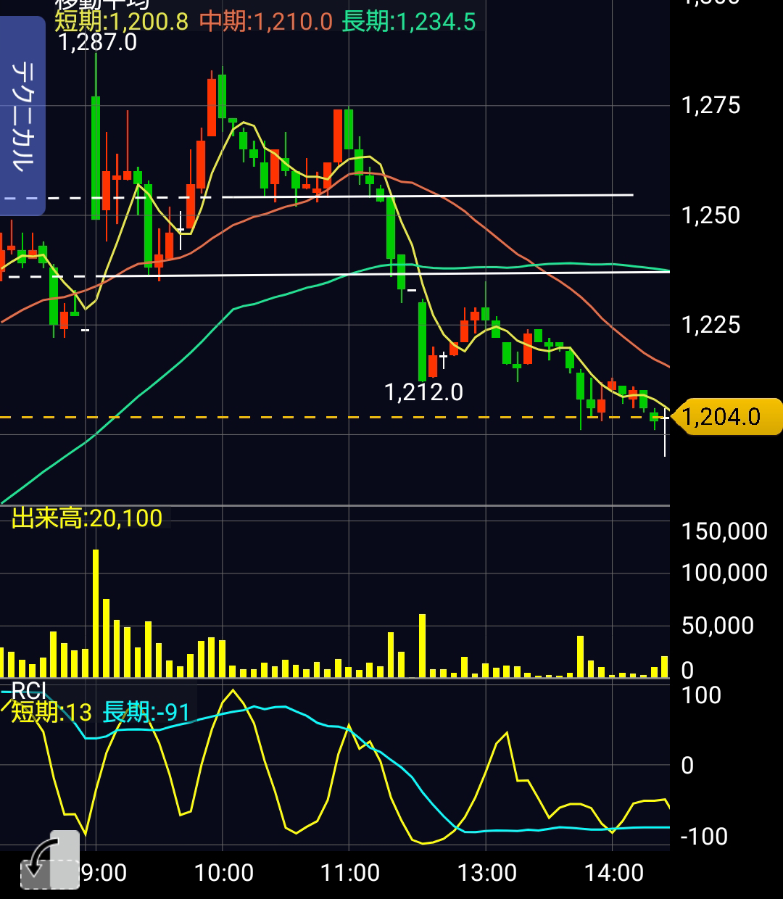Tap the 出来高:20,100 volume label
Screen dimensions: 783x899
(87, 518)
